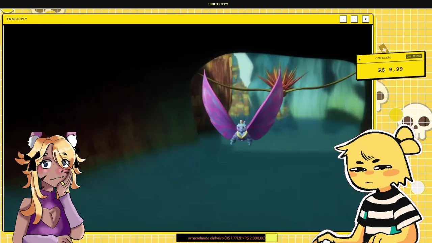Click the COMISSÃO label on yellow card

click(x=383, y=58)
